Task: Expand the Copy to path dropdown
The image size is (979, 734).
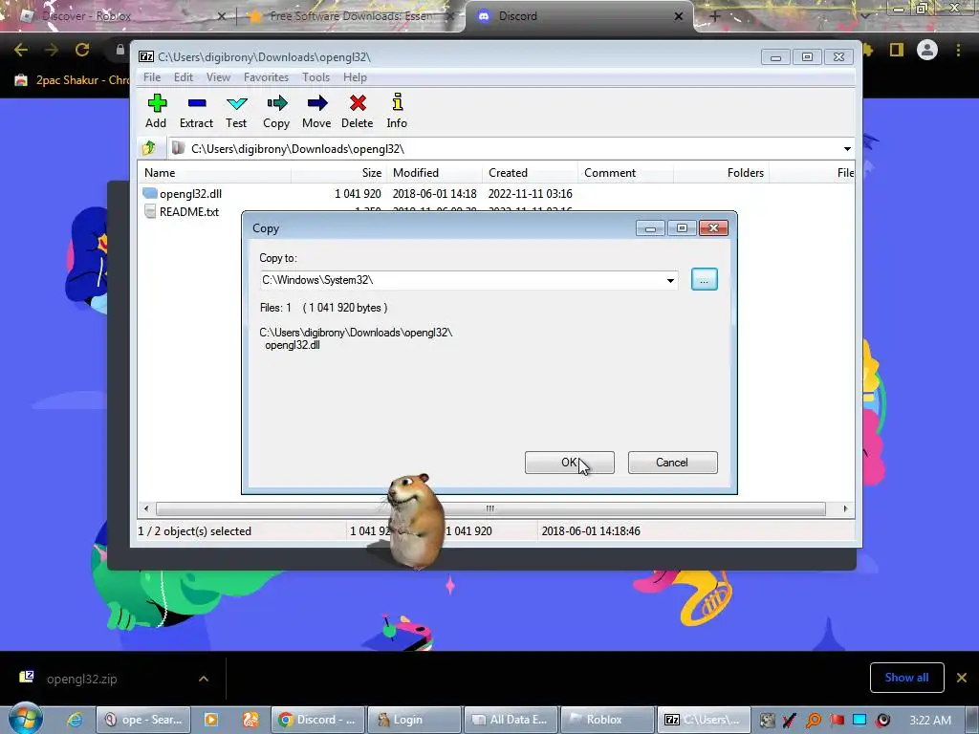Action: coord(670,280)
